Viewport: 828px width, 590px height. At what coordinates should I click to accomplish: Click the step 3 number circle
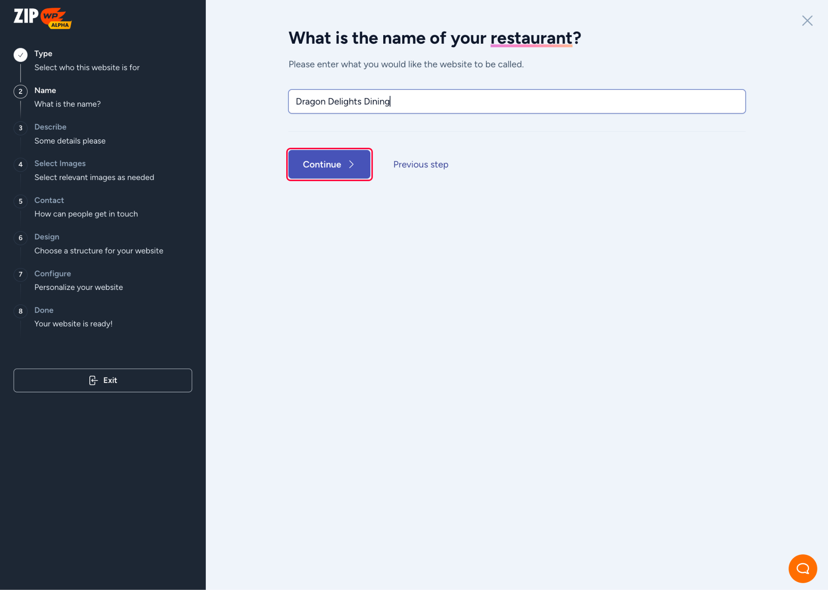[x=21, y=128]
